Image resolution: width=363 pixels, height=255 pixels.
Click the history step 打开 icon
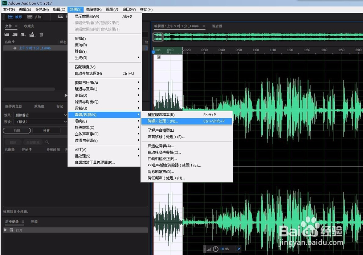pos(11,230)
